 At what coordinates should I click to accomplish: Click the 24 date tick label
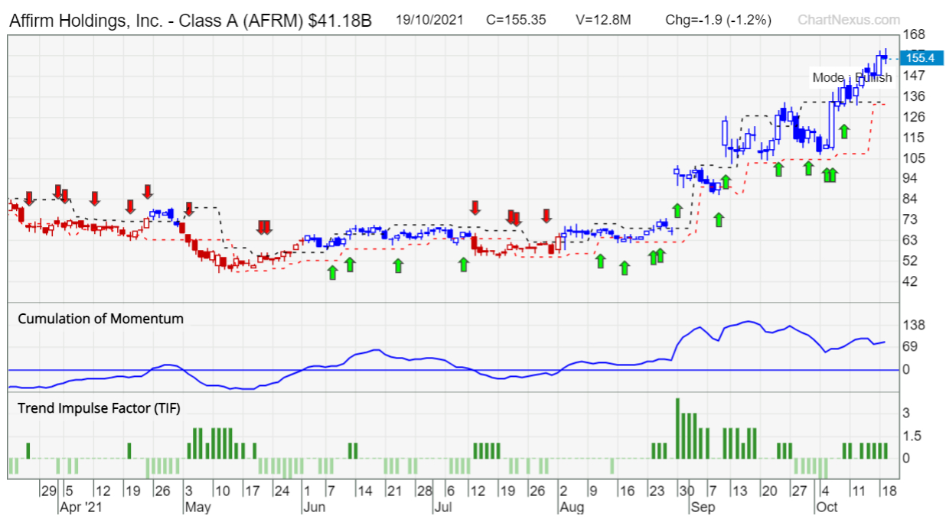pos(281,491)
